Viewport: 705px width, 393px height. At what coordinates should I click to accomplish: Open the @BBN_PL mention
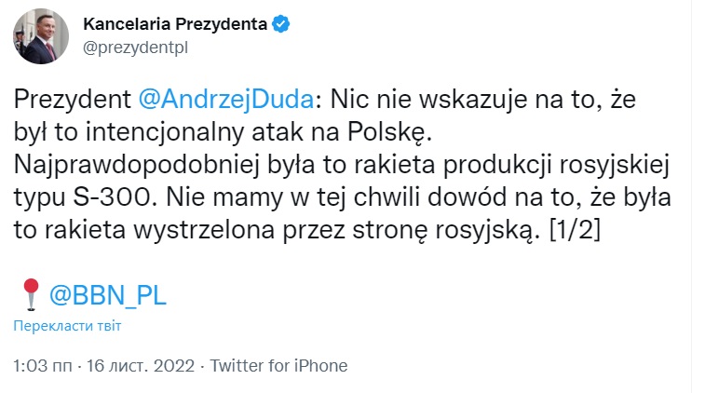[105, 295]
